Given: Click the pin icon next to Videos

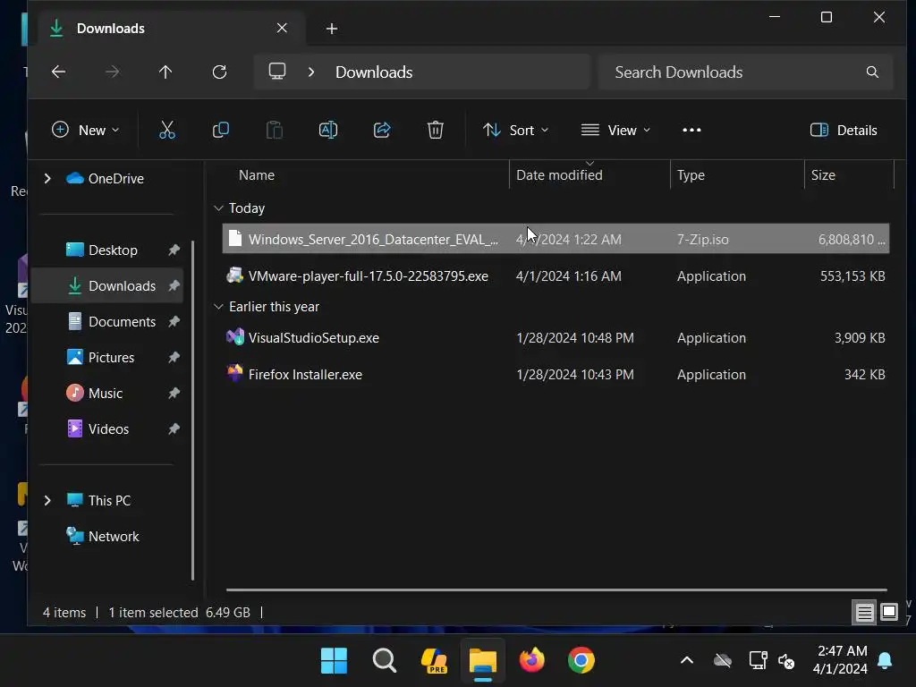Looking at the screenshot, I should (x=174, y=428).
